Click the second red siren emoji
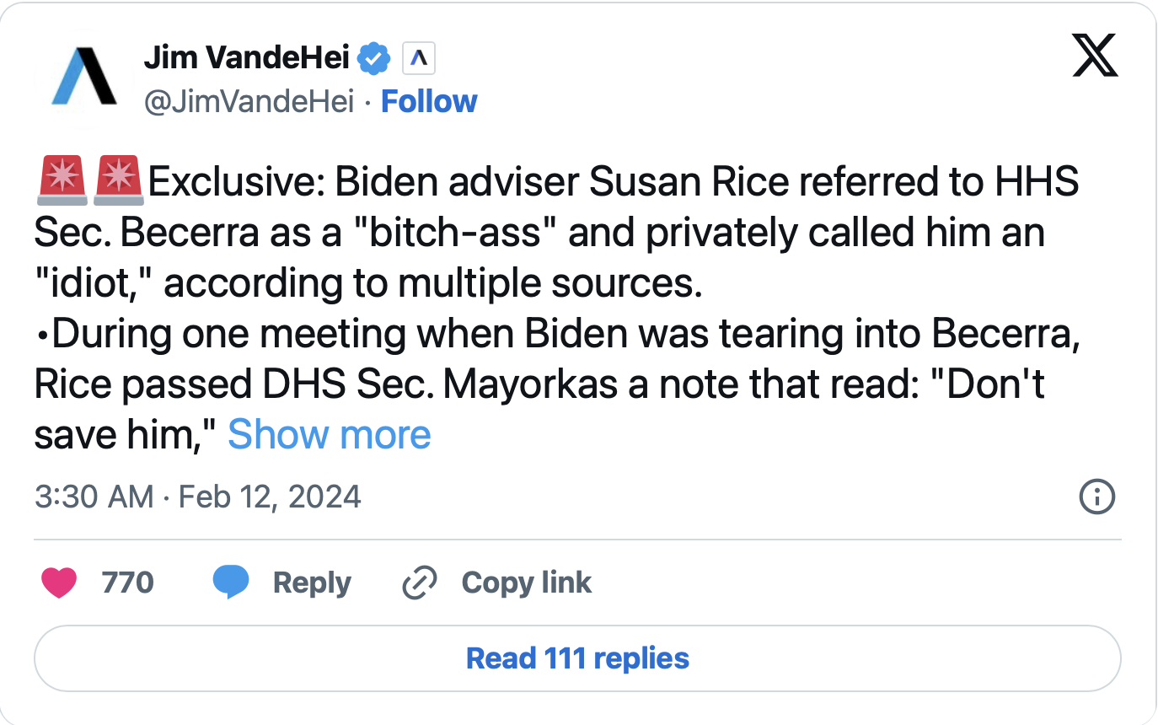 120,181
